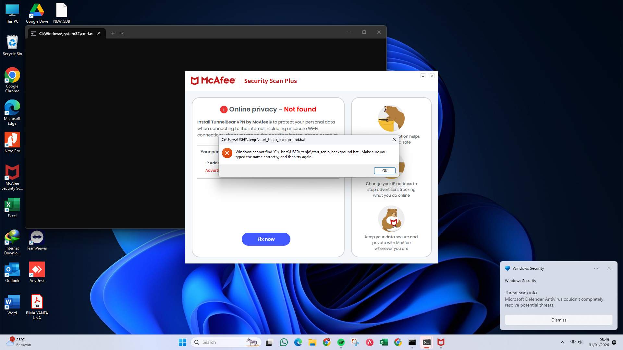Open McAfee from the taskbar
Image resolution: width=623 pixels, height=350 pixels.
(x=441, y=342)
